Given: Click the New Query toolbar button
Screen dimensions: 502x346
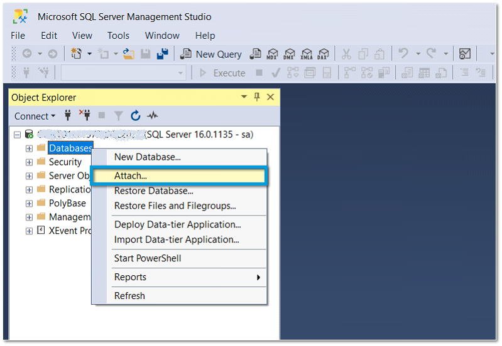Looking at the screenshot, I should (212, 55).
